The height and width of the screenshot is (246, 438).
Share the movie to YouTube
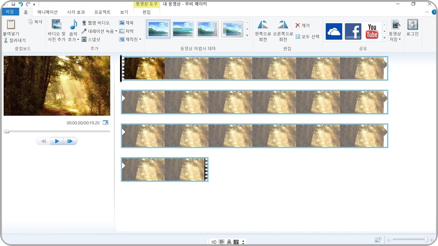(372, 31)
